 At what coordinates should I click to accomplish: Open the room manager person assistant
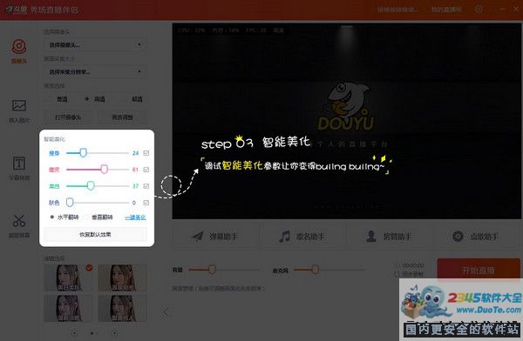(389, 237)
